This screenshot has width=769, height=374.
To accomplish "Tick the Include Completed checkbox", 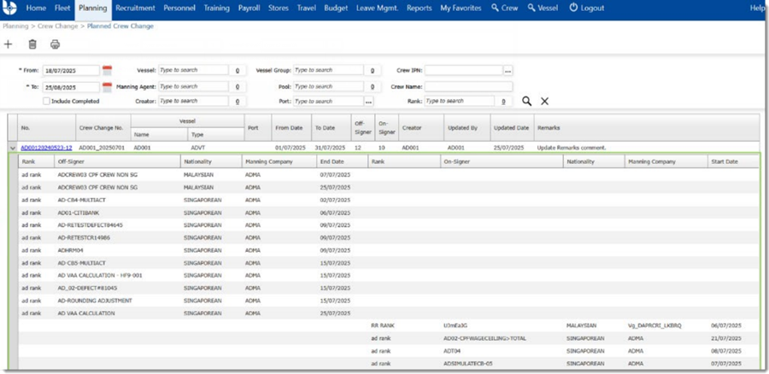I will coord(46,101).
